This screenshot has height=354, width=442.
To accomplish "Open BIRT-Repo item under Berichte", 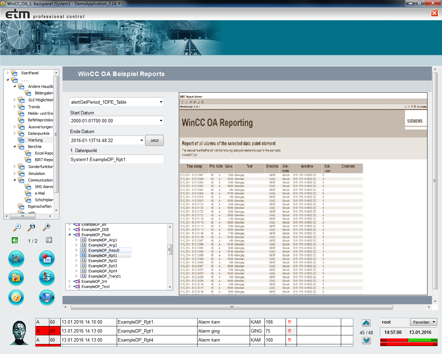I will 44,160.
